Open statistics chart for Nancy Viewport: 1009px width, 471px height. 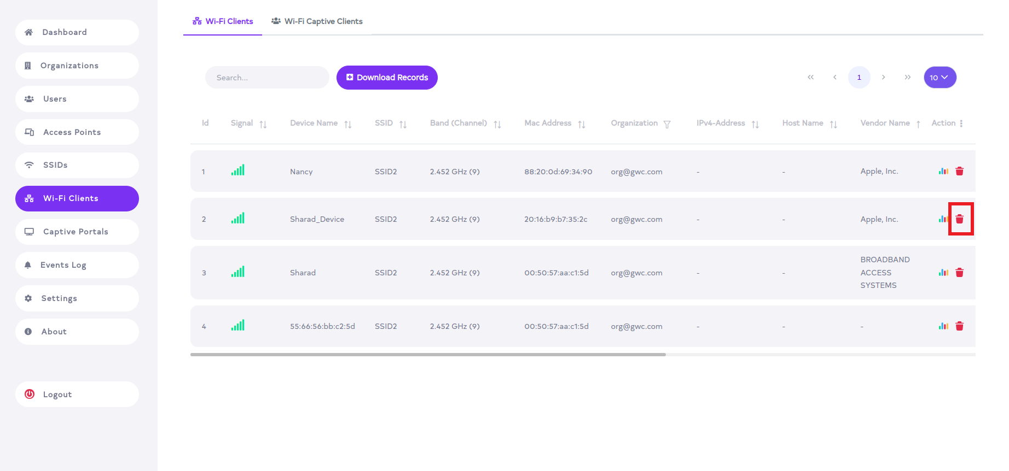(x=943, y=172)
